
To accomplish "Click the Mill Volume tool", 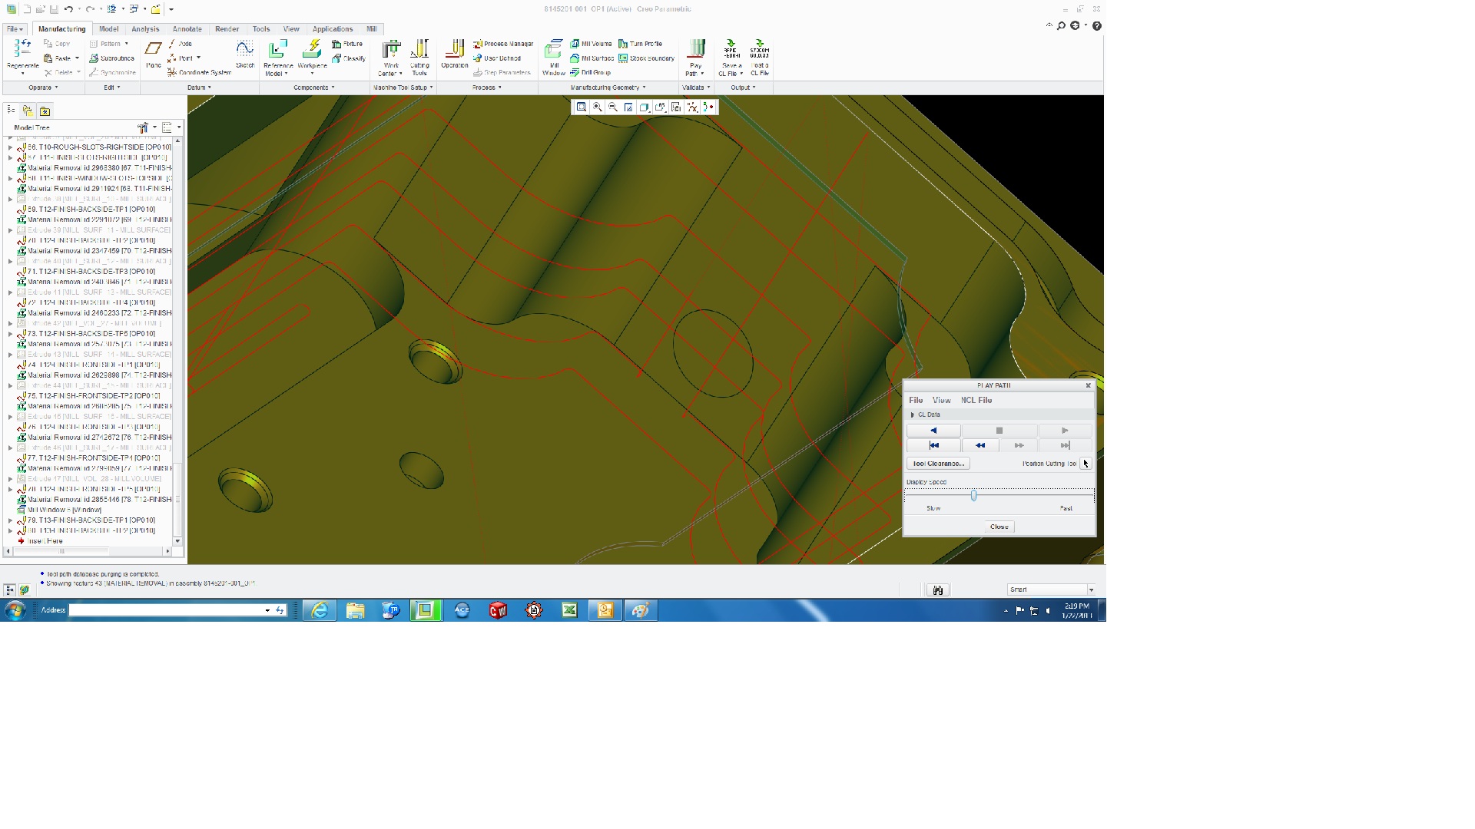I will [592, 44].
